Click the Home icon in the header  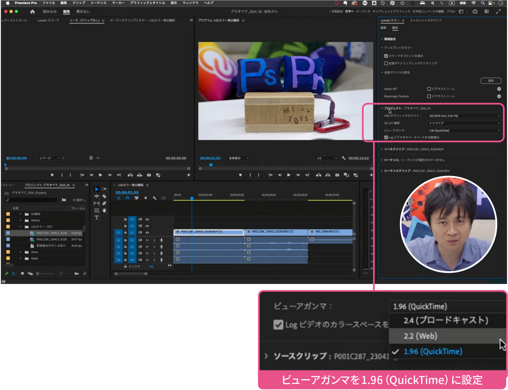(32, 12)
